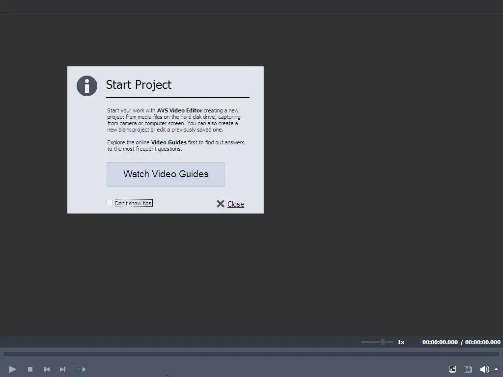The image size is (503, 377).
Task: Click Watch Video Guides button
Action: [x=166, y=174]
